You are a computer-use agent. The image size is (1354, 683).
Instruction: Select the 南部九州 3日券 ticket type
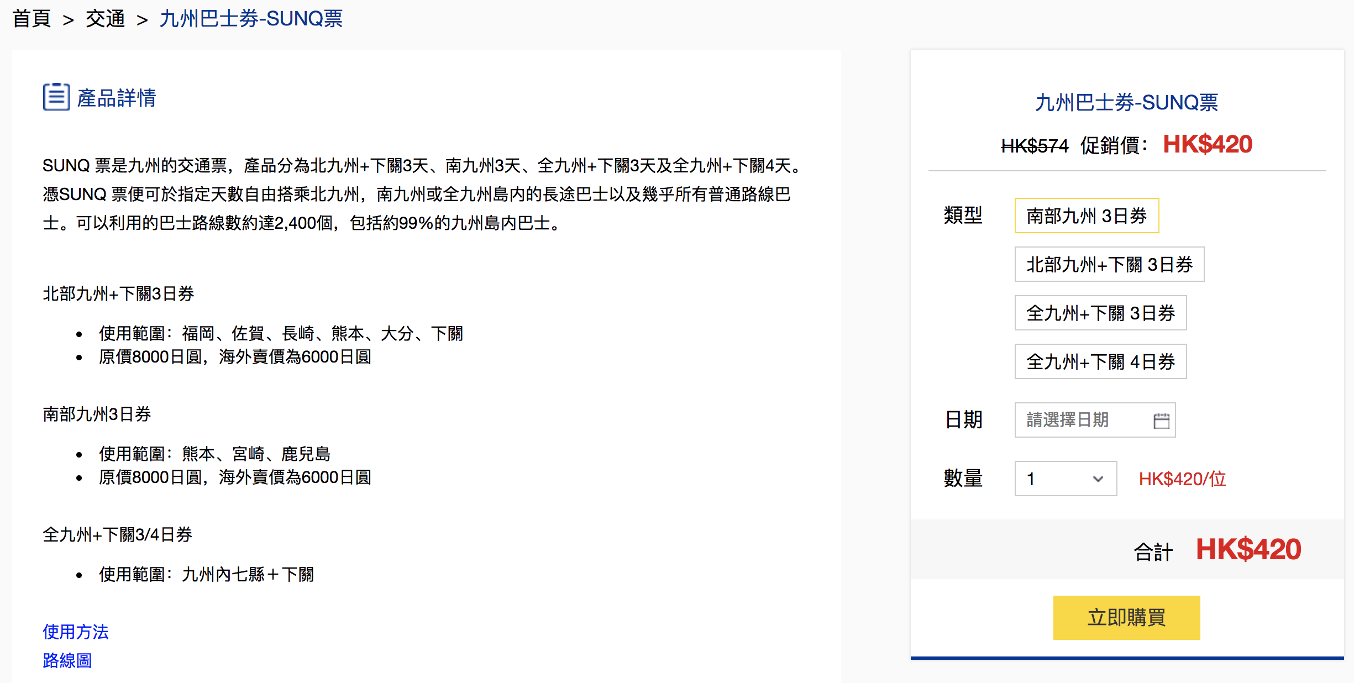point(1087,216)
